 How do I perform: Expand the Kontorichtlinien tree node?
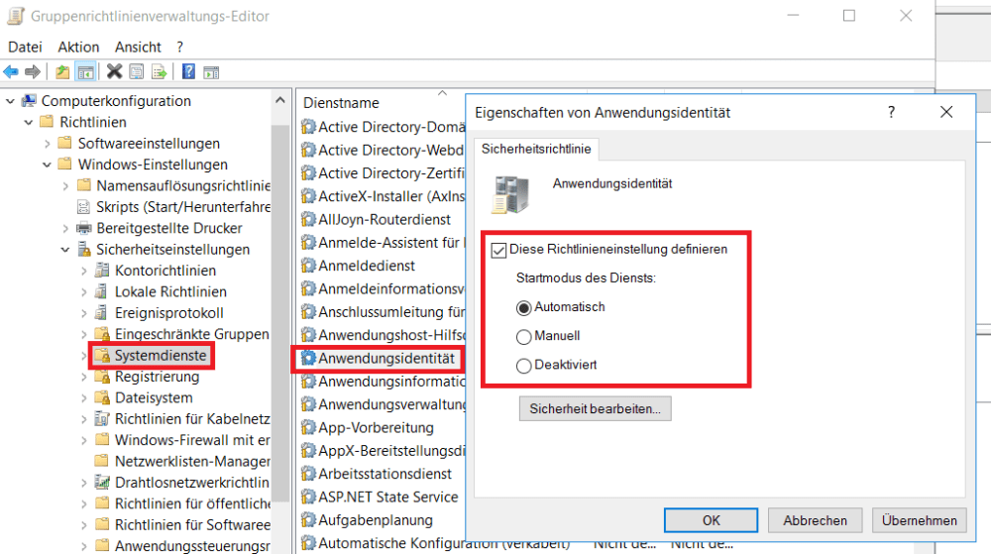click(x=84, y=271)
